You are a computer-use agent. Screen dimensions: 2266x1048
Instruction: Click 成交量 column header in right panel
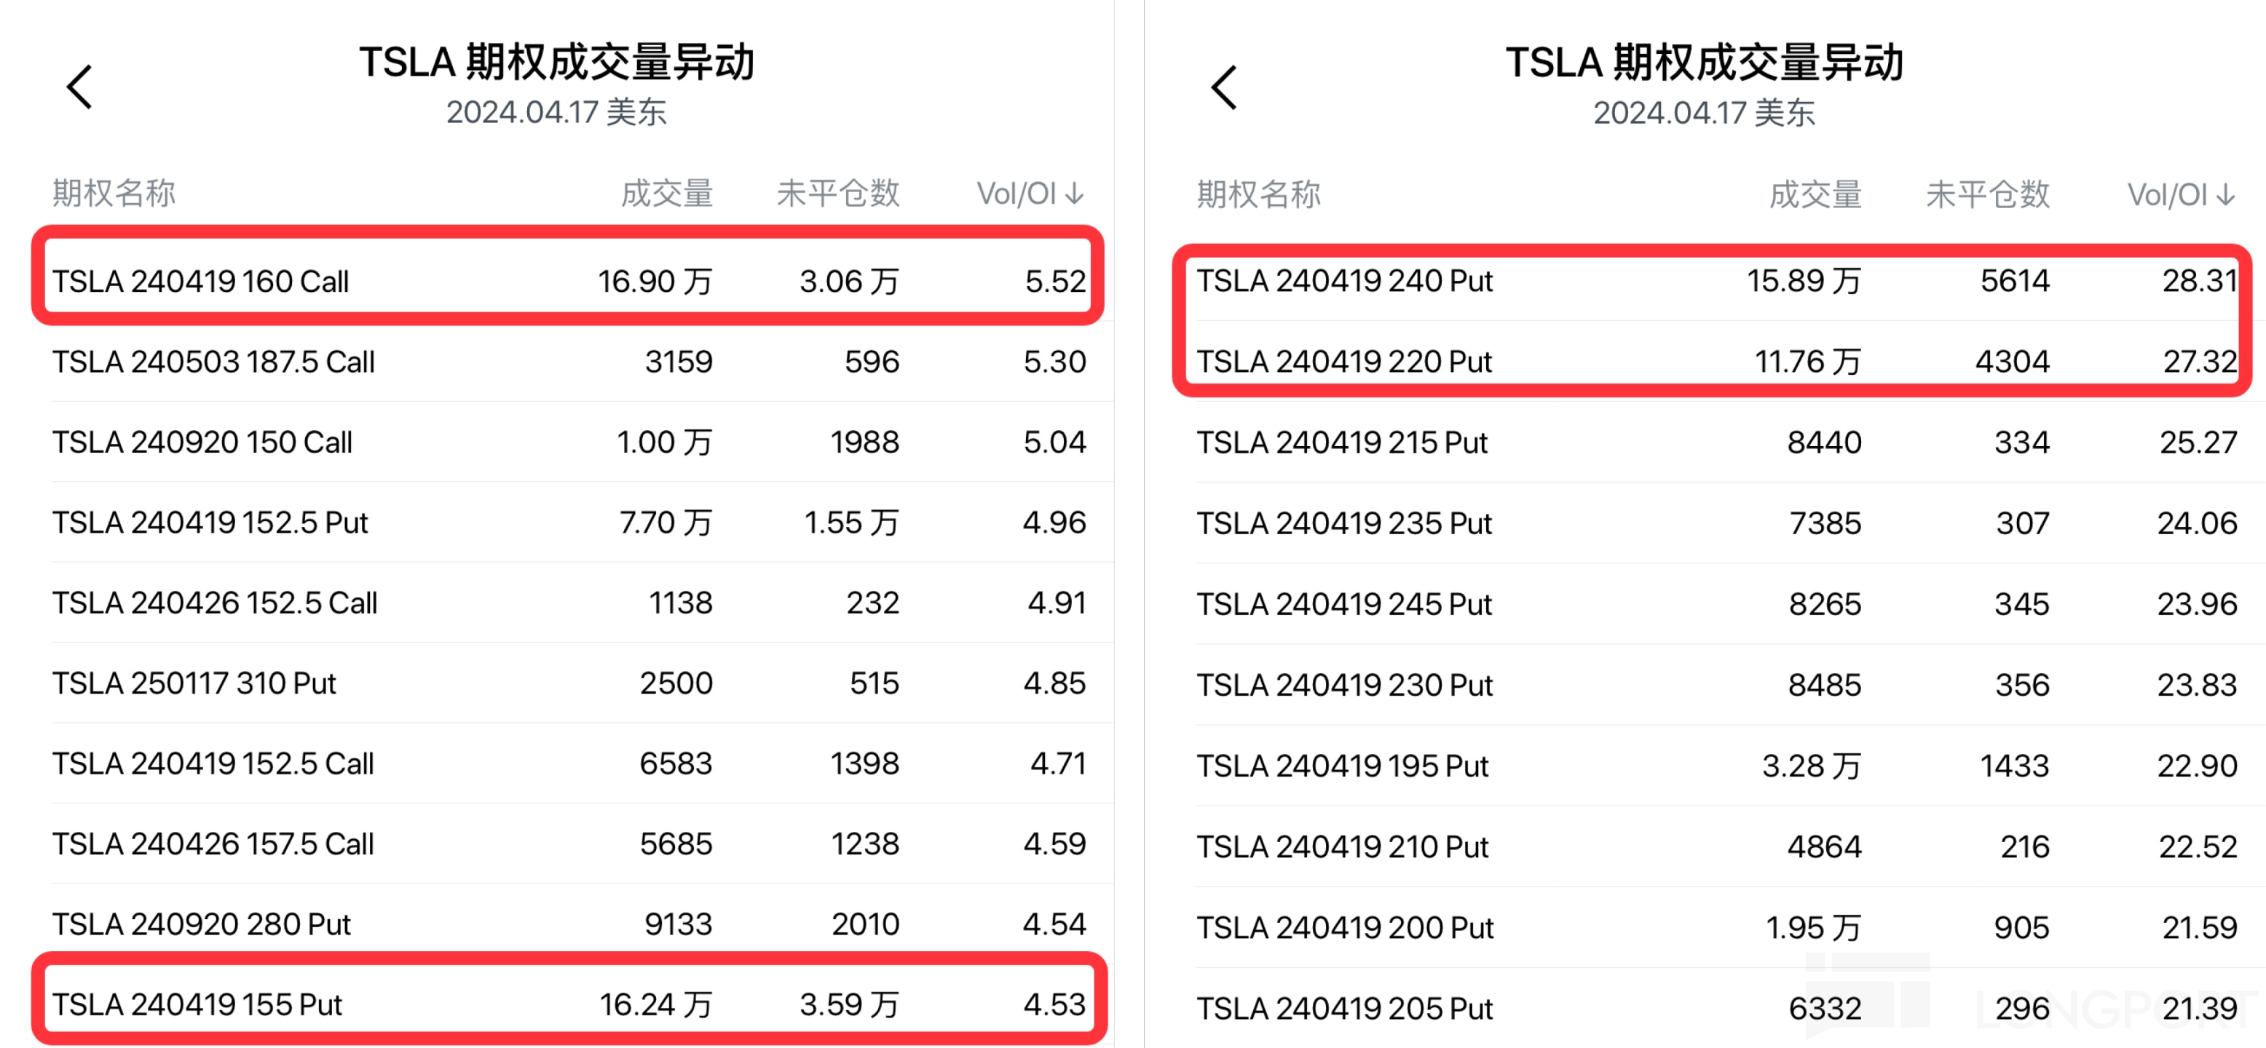(x=1815, y=194)
